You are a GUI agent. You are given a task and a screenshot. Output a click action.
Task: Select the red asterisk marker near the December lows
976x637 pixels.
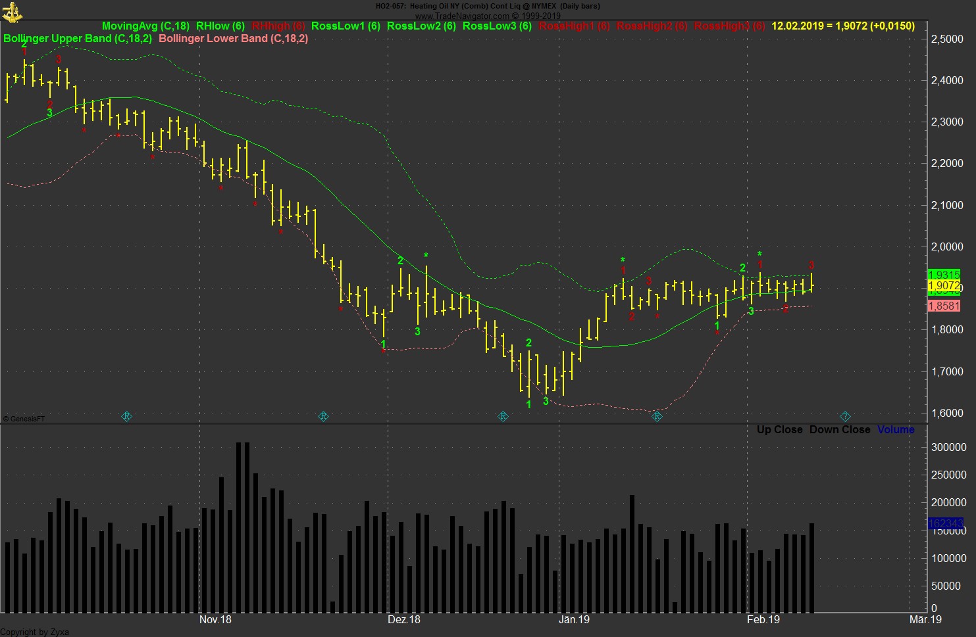pyautogui.click(x=384, y=352)
